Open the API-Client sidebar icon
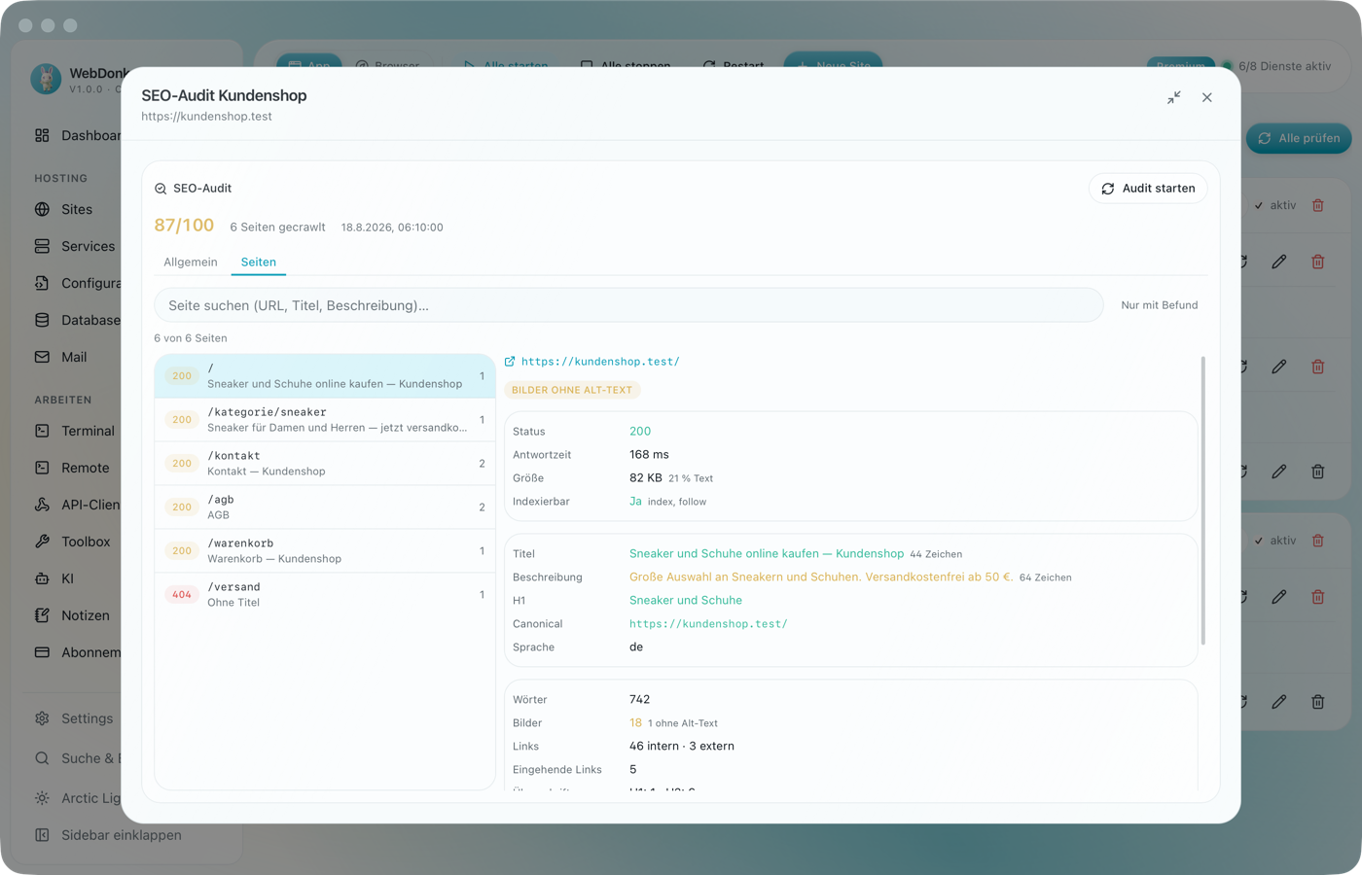The width and height of the screenshot is (1362, 875). click(x=42, y=505)
